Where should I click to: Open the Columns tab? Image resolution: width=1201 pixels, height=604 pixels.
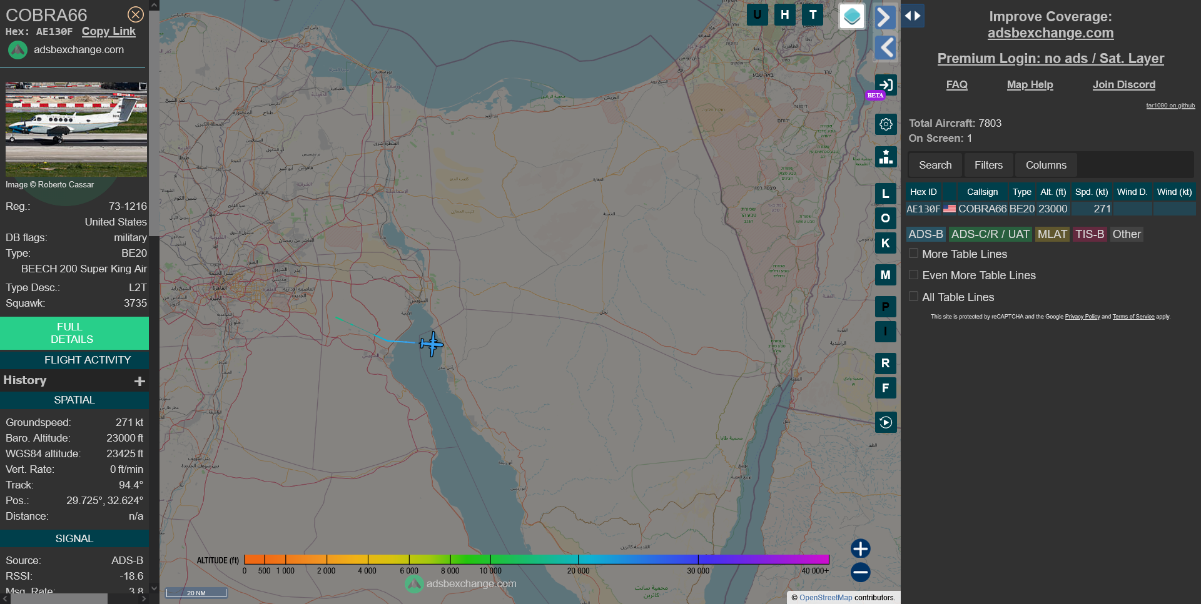(1046, 165)
